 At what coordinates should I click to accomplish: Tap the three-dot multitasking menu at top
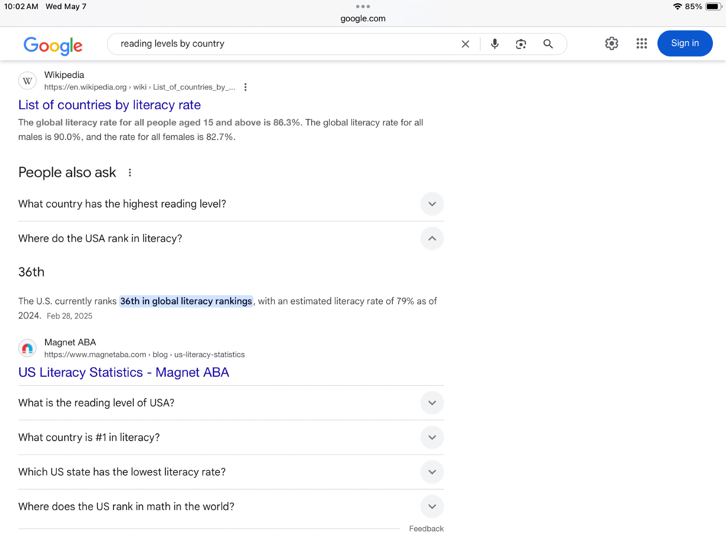(363, 7)
